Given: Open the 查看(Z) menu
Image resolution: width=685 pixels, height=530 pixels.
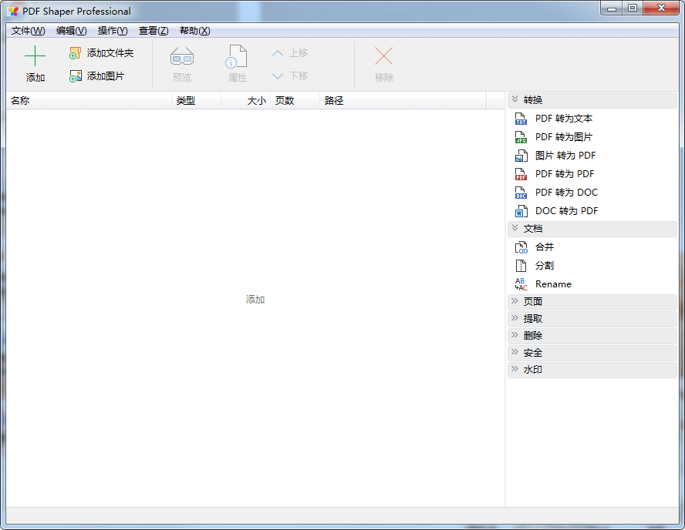Looking at the screenshot, I should (154, 31).
